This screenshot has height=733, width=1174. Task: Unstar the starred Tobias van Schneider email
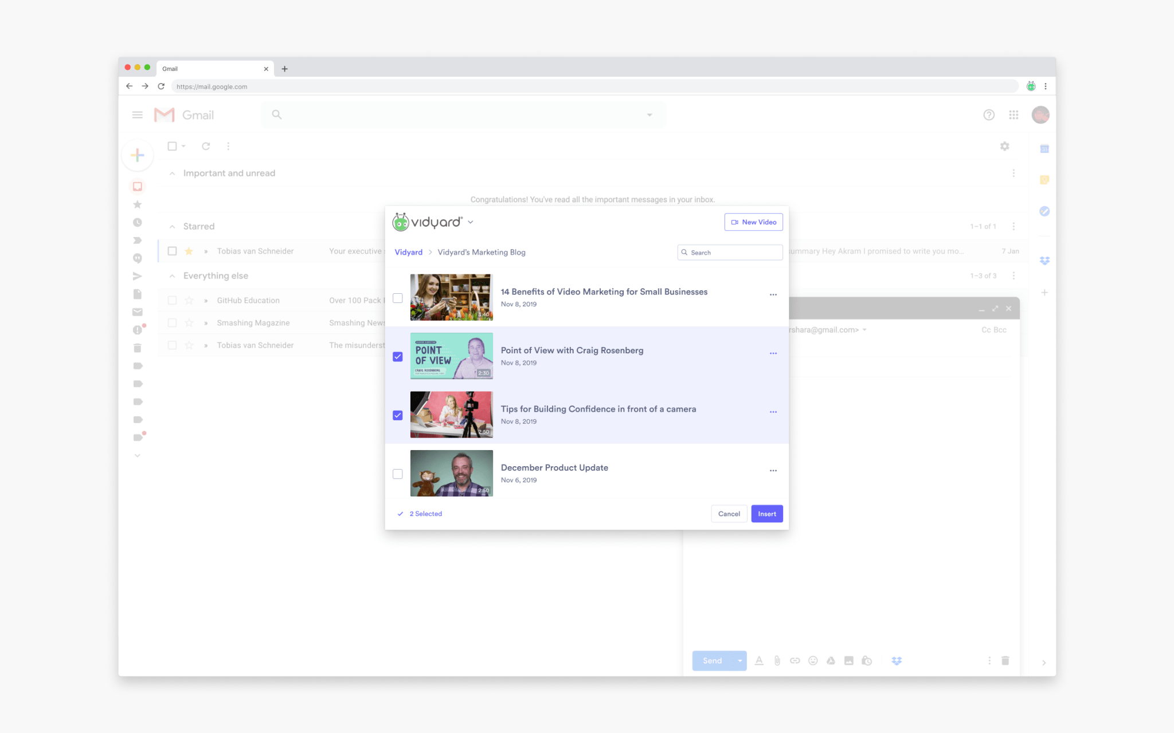pyautogui.click(x=189, y=251)
